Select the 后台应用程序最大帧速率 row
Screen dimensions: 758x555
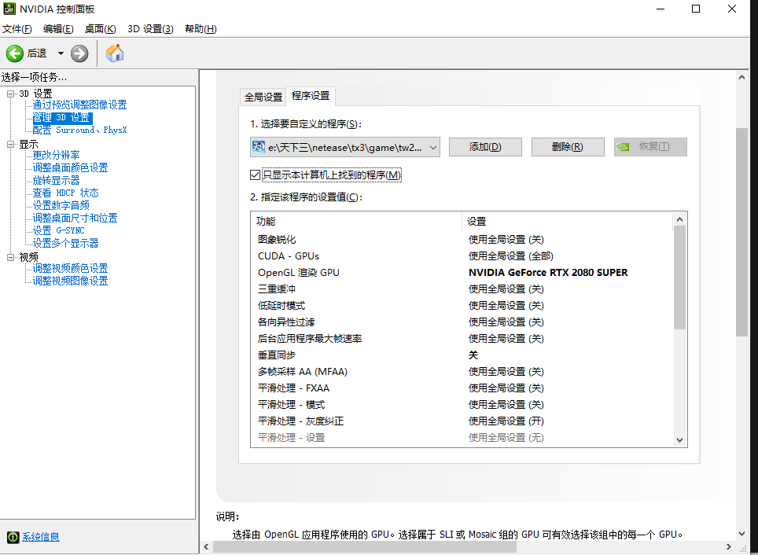[462, 338]
